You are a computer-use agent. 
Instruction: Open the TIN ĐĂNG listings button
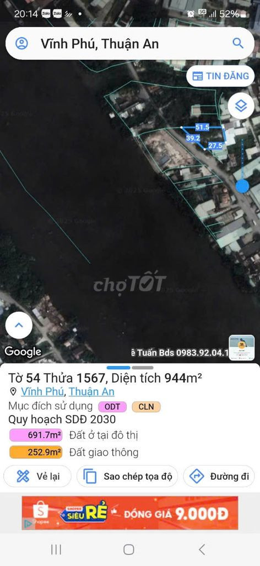(220, 76)
